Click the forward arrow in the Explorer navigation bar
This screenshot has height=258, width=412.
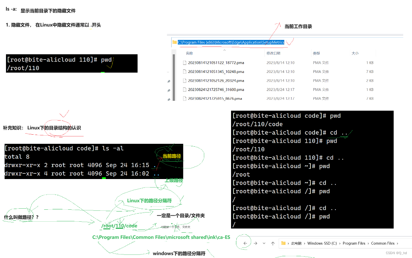click(255, 243)
